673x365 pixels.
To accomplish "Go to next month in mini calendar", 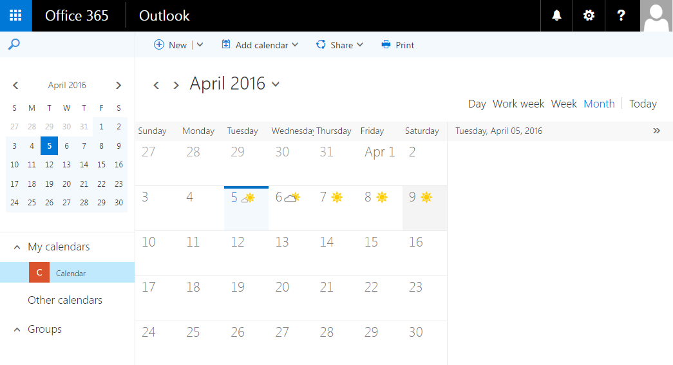I will [118, 86].
